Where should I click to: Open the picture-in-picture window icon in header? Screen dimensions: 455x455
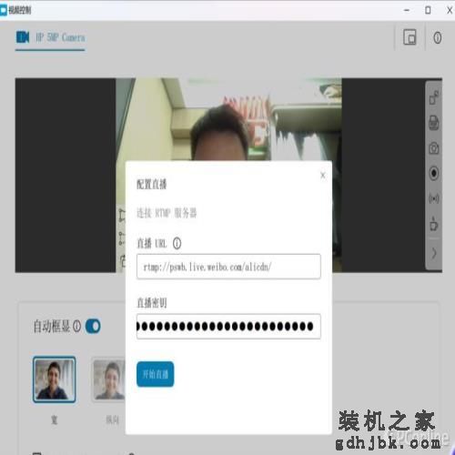409,37
